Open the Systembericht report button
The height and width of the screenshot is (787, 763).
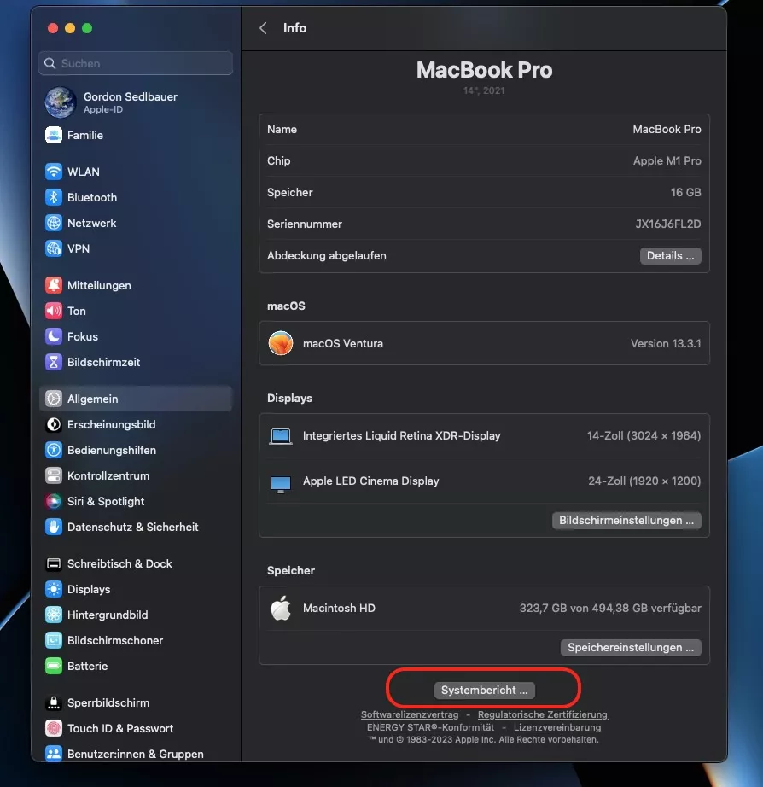[x=484, y=690]
